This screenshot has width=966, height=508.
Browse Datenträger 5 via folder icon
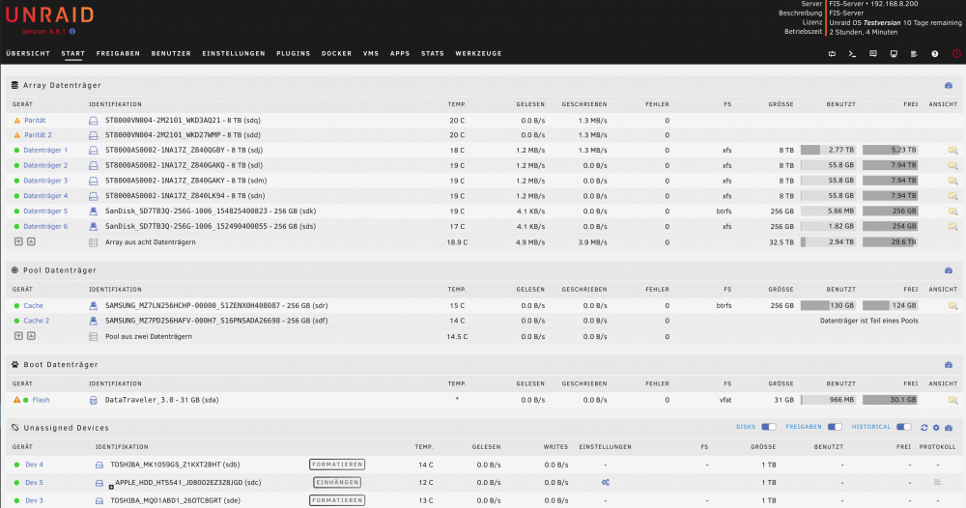point(953,212)
